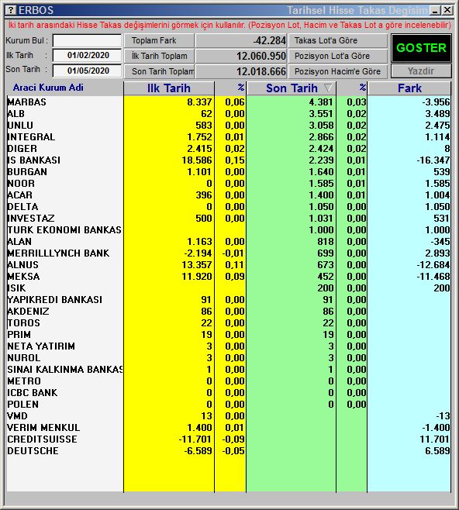The width and height of the screenshot is (459, 510).
Task: Sort by the Son Tarih column header
Action: tap(292, 88)
